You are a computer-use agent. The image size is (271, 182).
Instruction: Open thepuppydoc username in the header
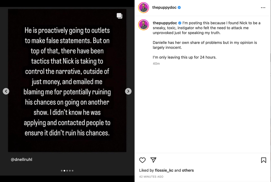165,7
